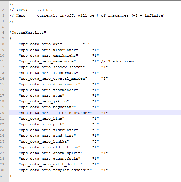The height and width of the screenshot is (182, 181).
Task: Click the "0" value beside tidehunter
Action: click(95, 130)
